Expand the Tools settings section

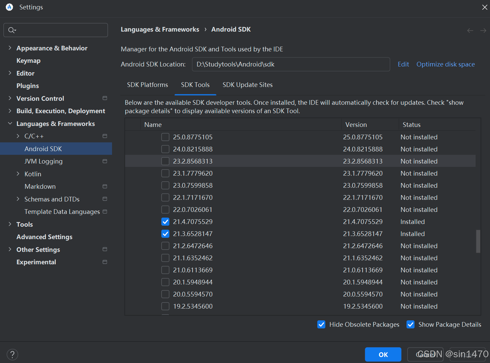[10, 224]
